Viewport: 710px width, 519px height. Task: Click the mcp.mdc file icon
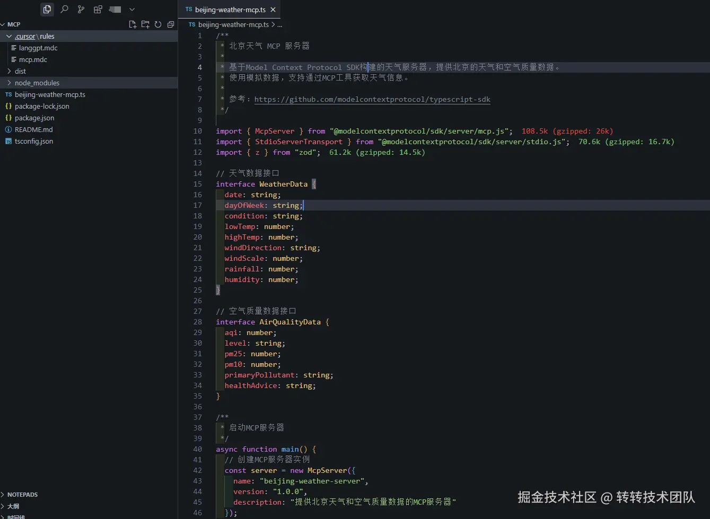[14, 59]
